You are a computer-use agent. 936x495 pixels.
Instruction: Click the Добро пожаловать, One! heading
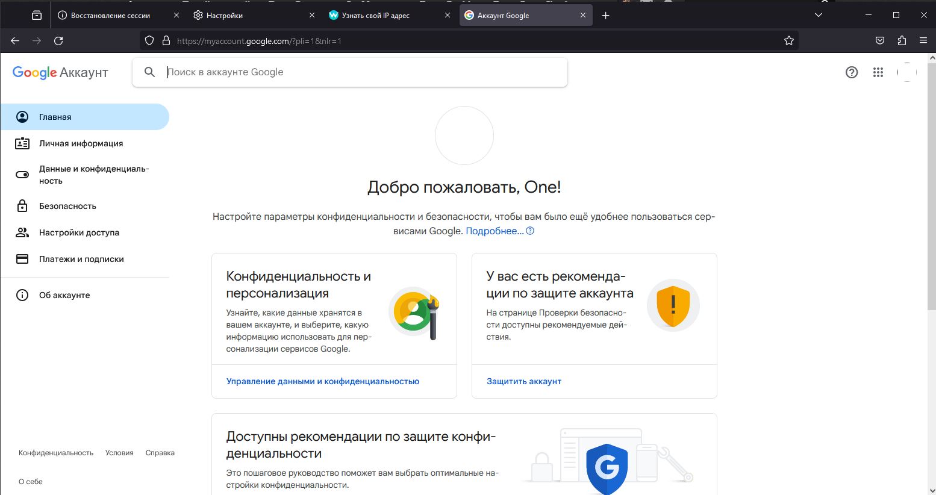pos(464,187)
